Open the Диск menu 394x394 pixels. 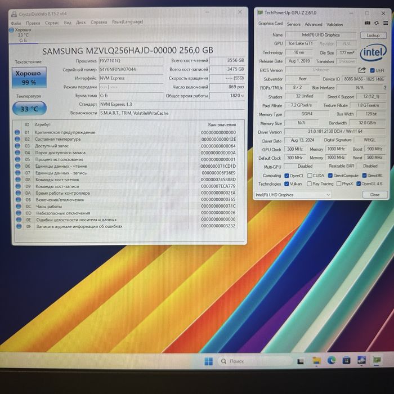[x=80, y=23]
